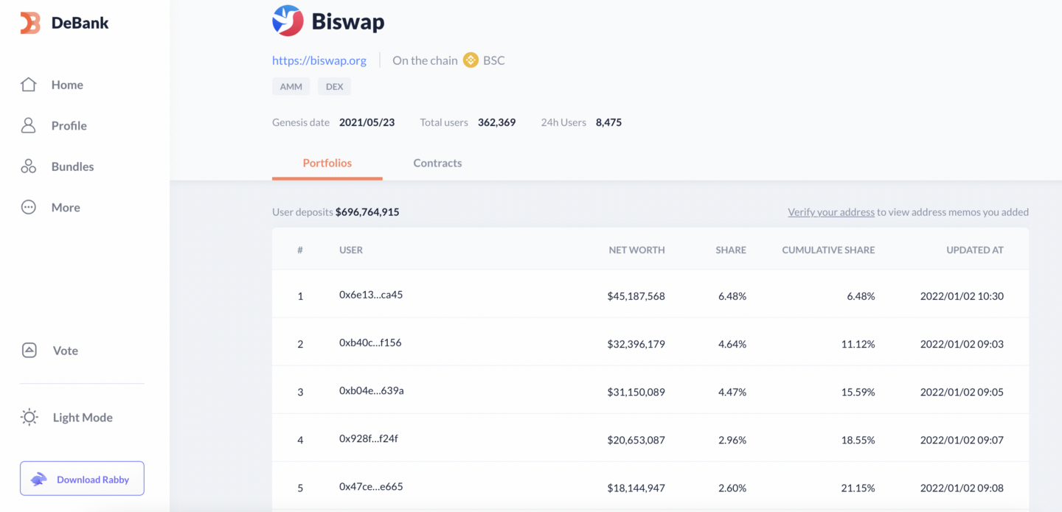Viewport: 1062px width, 512px height.
Task: Click the AMM tag
Action: 291,86
